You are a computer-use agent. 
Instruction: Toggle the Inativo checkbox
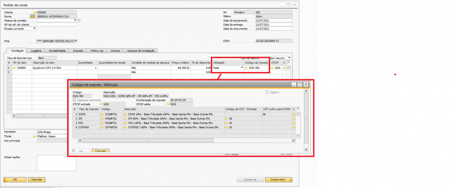point(267,92)
